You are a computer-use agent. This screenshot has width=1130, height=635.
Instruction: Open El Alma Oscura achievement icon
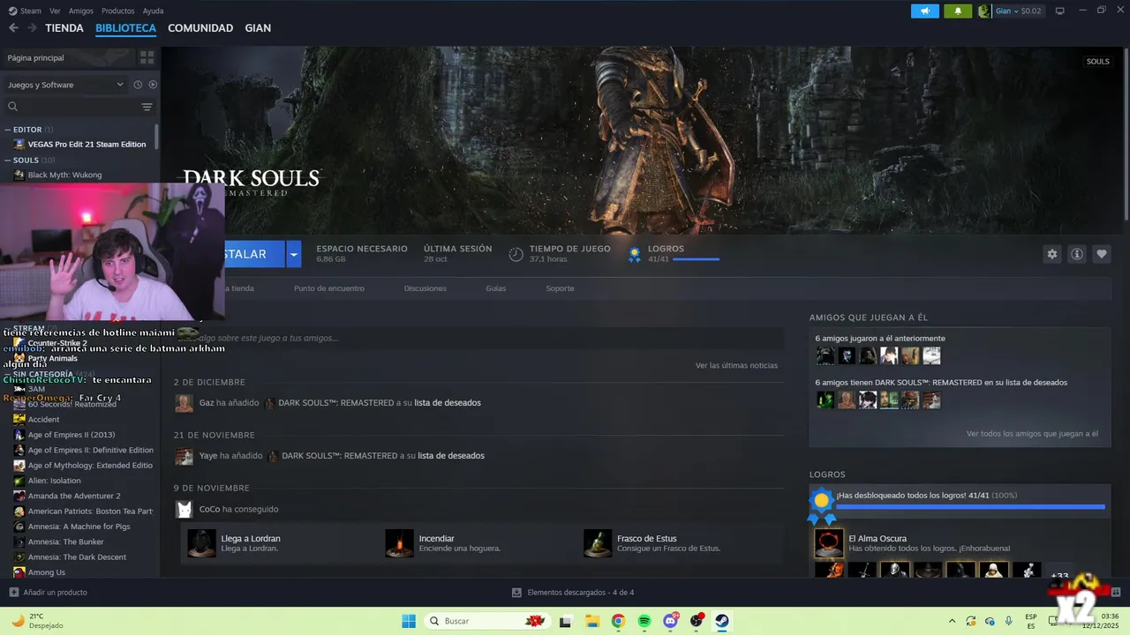[x=828, y=543]
